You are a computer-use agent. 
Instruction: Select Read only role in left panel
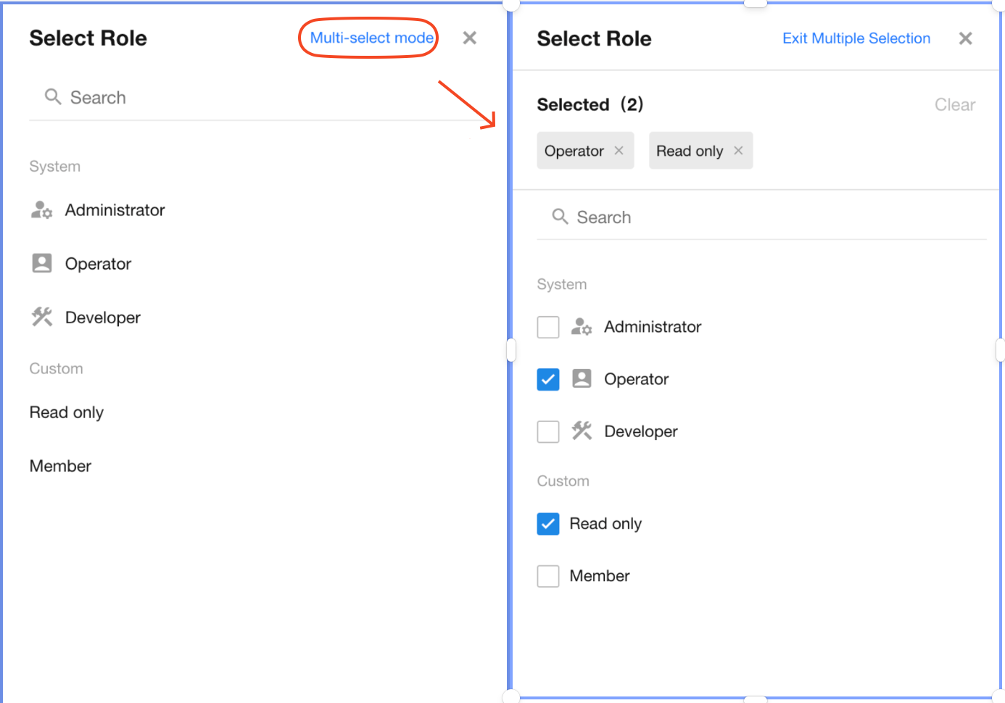pyautogui.click(x=67, y=412)
